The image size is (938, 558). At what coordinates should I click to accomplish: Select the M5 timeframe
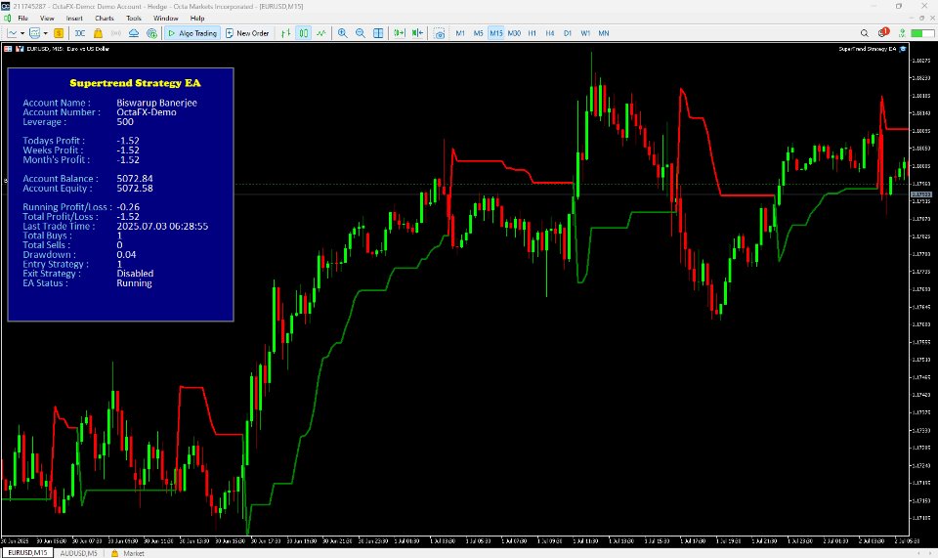coord(478,33)
